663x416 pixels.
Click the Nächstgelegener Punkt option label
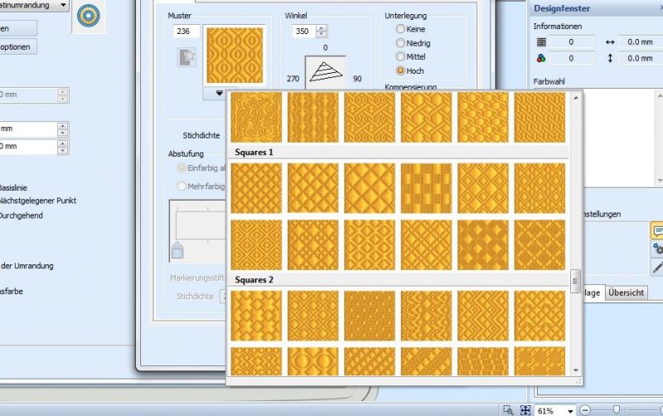click(x=37, y=201)
